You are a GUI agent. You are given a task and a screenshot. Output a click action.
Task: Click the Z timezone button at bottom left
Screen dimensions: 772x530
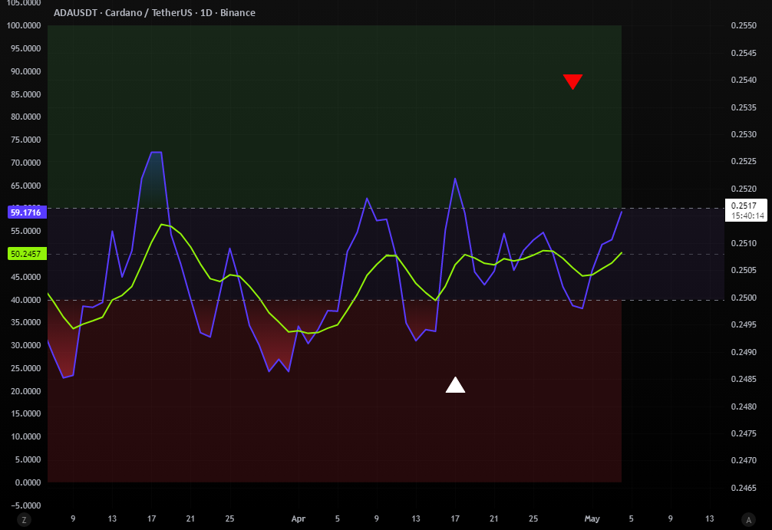coord(24,519)
